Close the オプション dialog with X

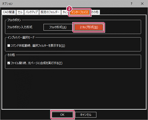142,4
